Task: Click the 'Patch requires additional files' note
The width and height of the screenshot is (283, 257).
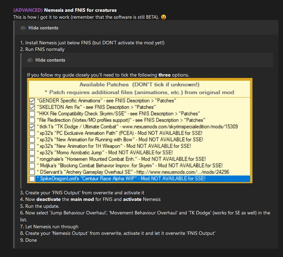Action: pyautogui.click(x=139, y=92)
